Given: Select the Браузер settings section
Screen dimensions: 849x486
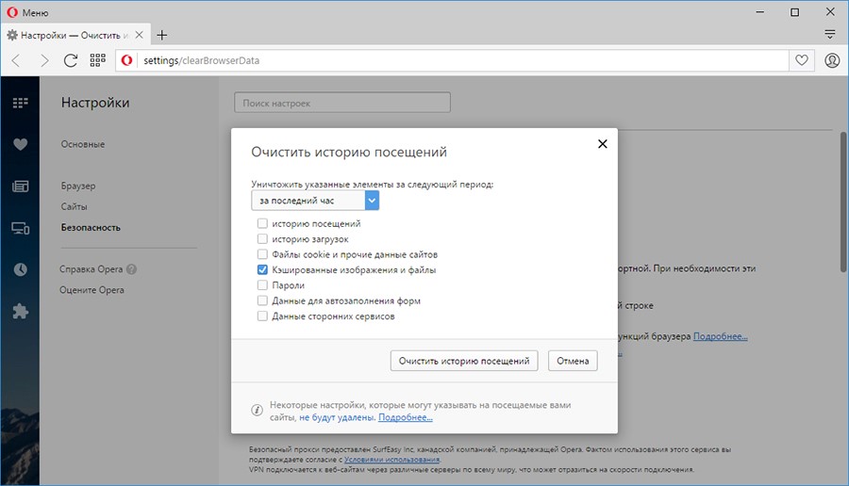Looking at the screenshot, I should coord(78,186).
